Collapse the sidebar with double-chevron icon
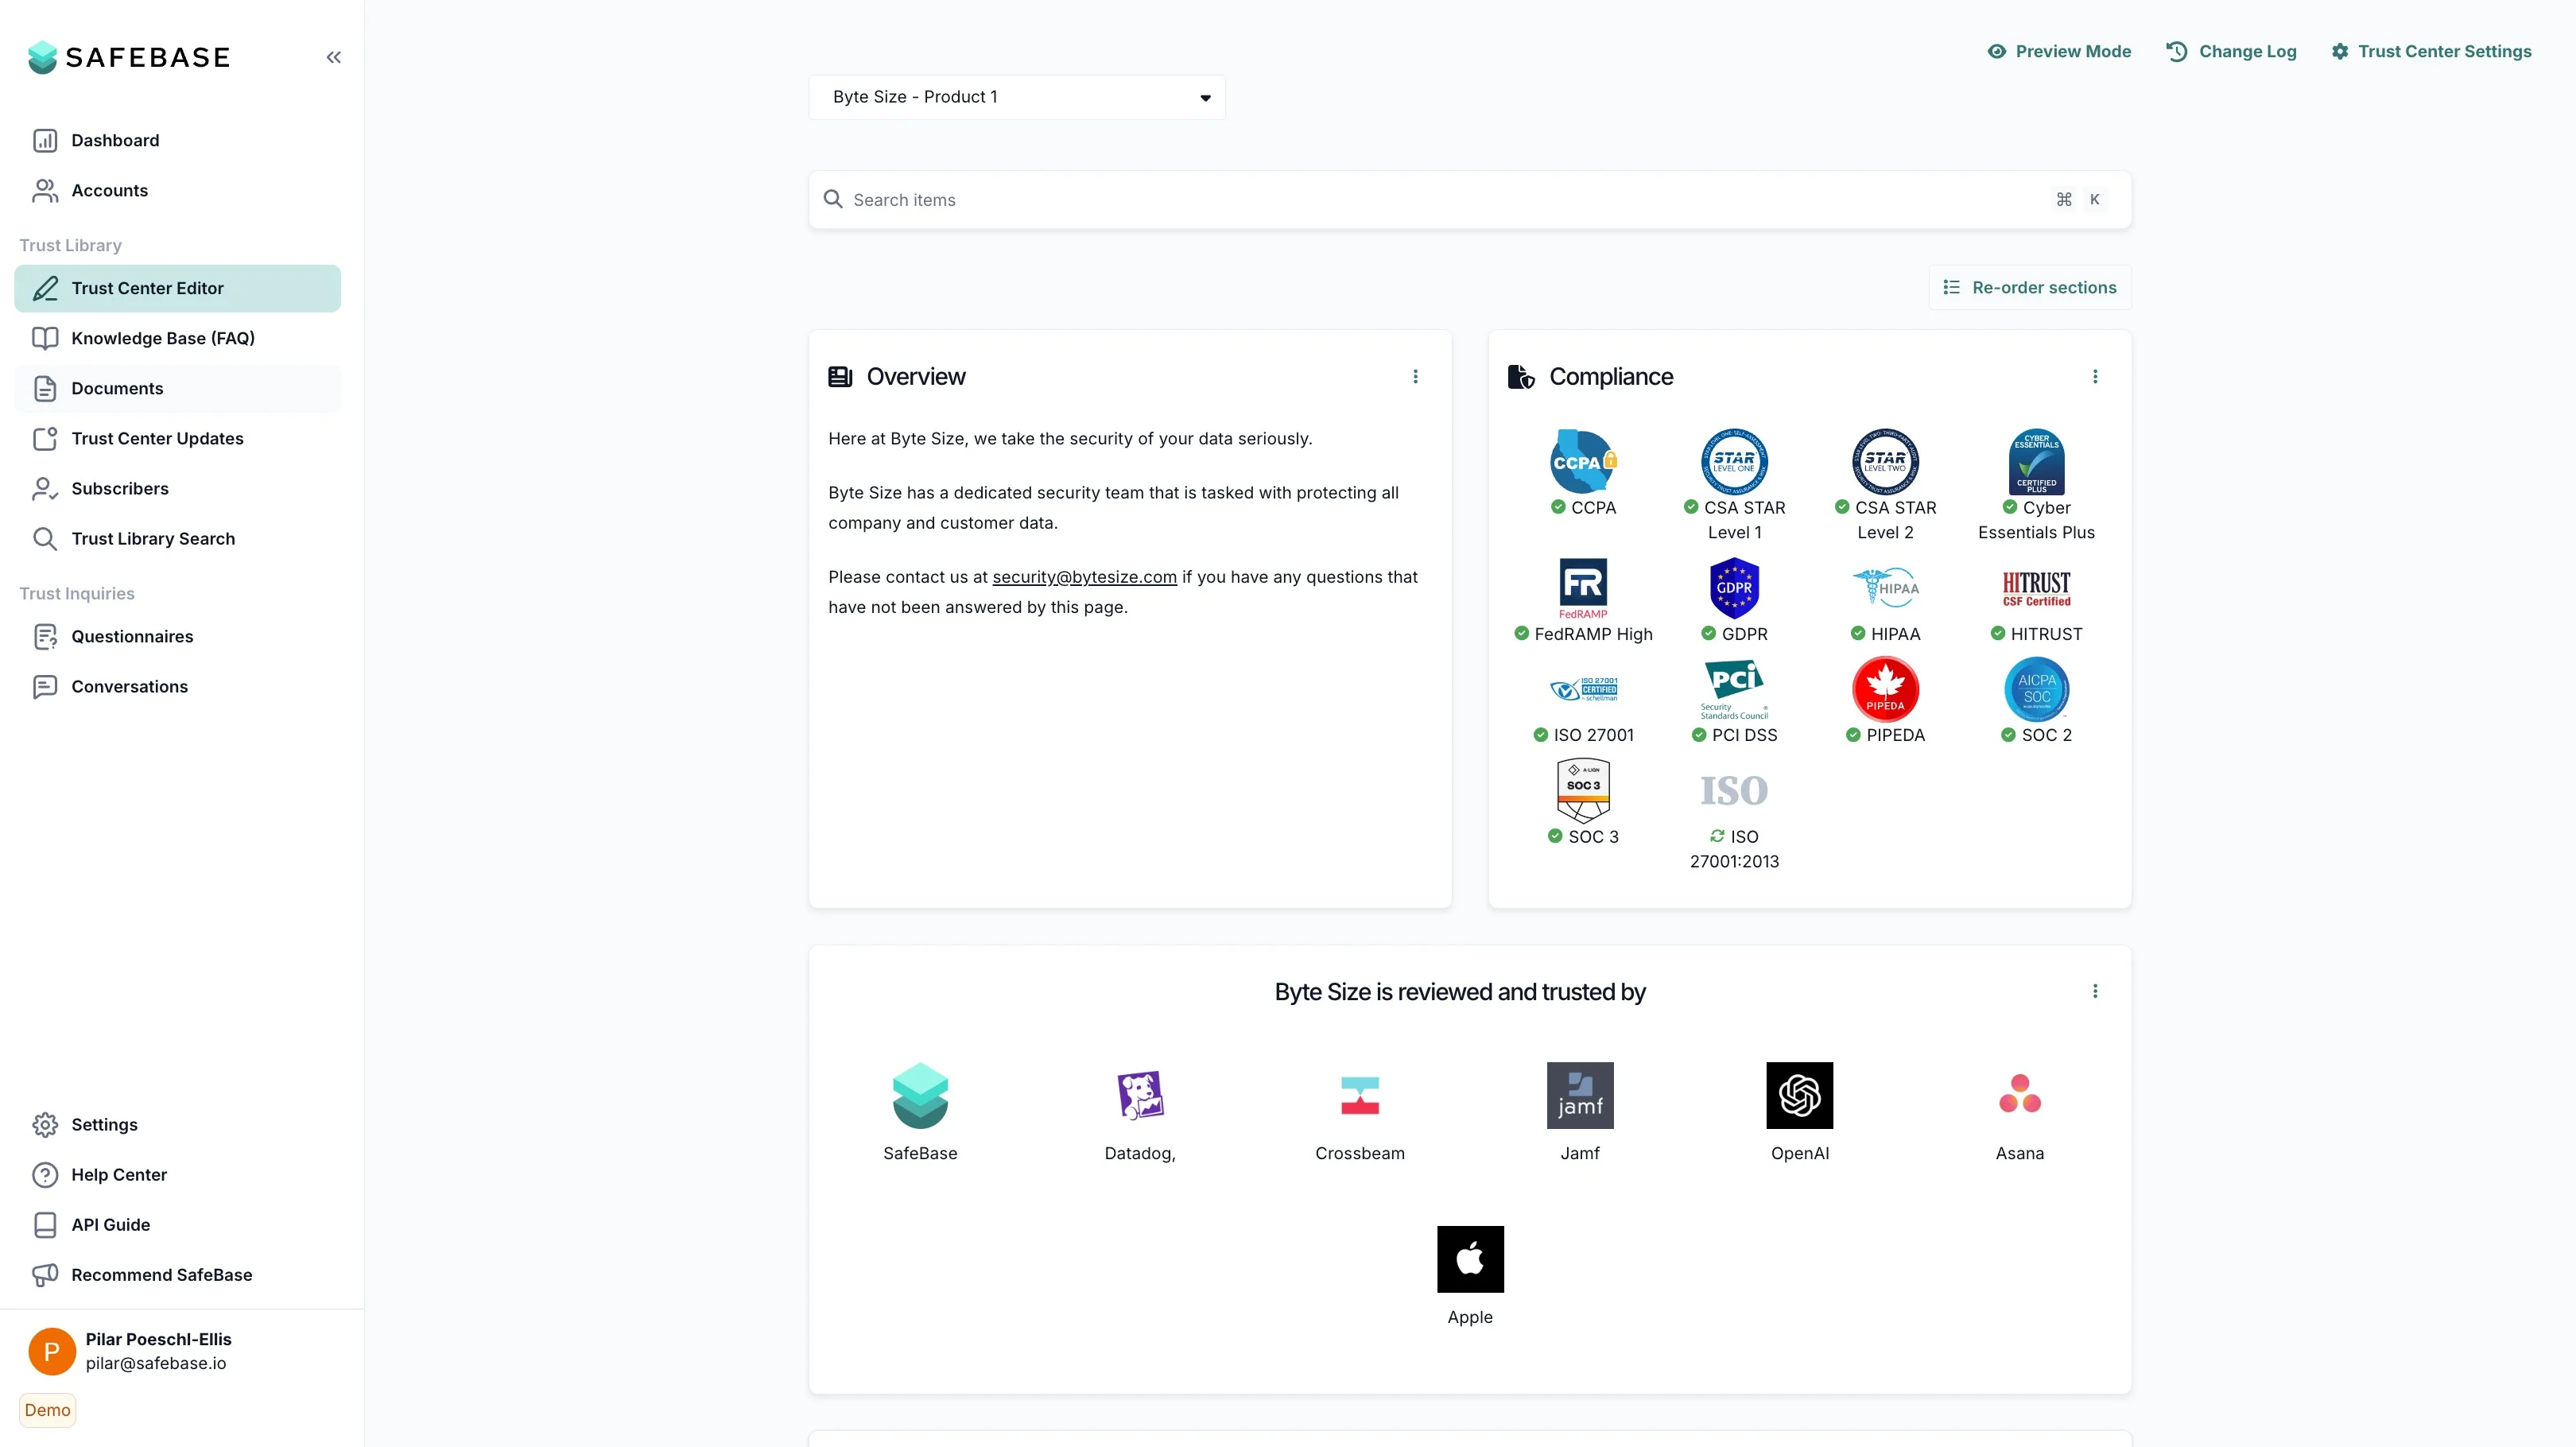Viewport: 2576px width, 1447px height. click(x=333, y=57)
